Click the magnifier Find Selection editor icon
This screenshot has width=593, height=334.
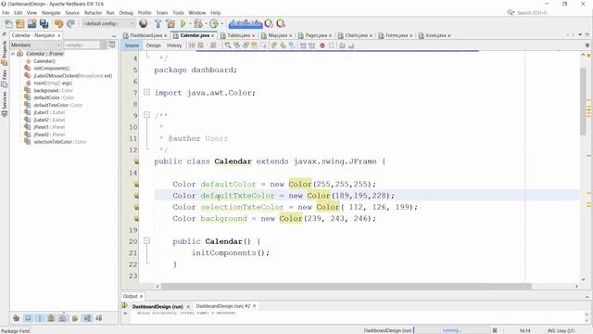[228, 45]
